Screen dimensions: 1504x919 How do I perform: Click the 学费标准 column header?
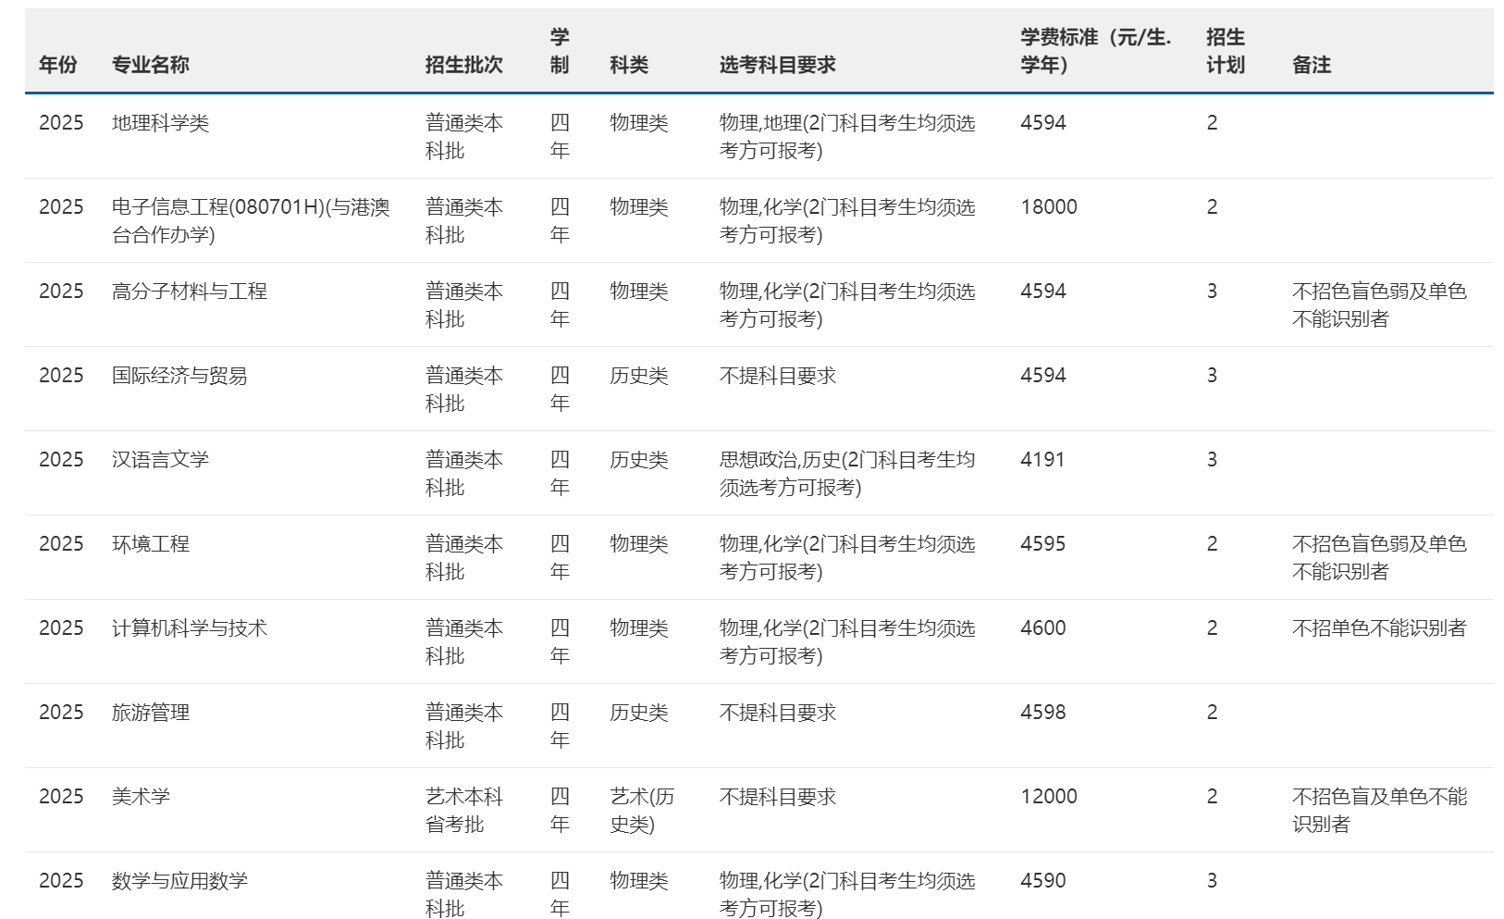click(1095, 51)
